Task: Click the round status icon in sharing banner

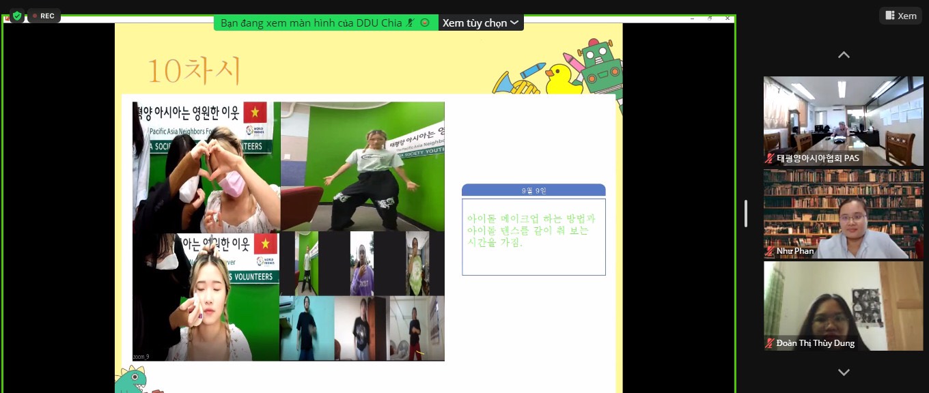Action: coord(425,23)
